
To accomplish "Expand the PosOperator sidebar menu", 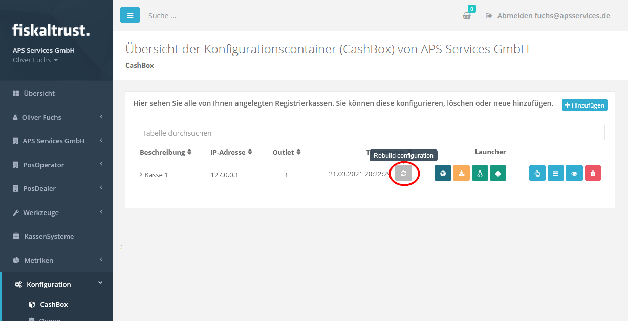I will (x=56, y=165).
